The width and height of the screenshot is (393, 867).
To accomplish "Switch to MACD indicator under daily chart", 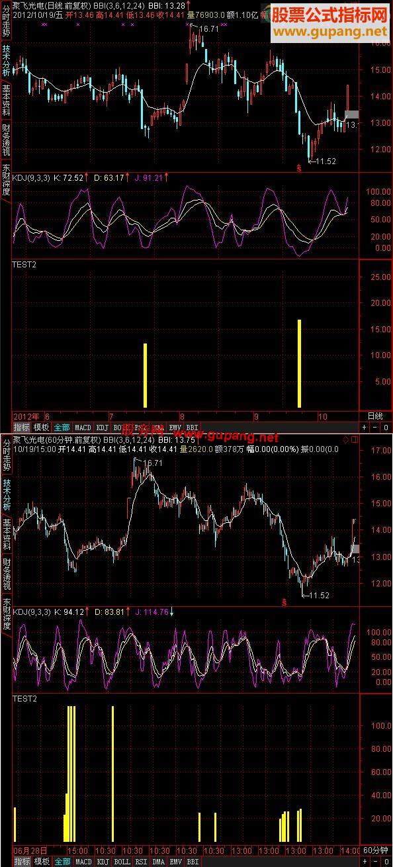I will [x=83, y=428].
